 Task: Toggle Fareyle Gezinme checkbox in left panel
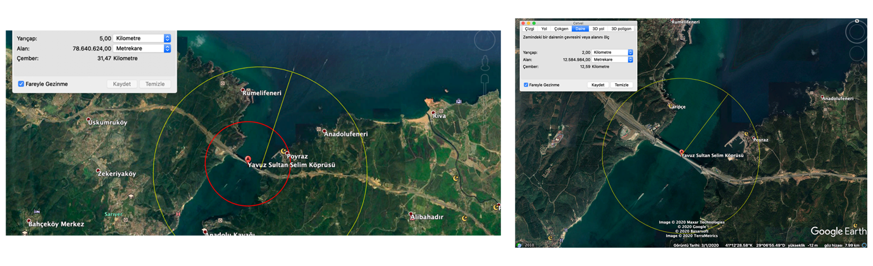(22, 83)
